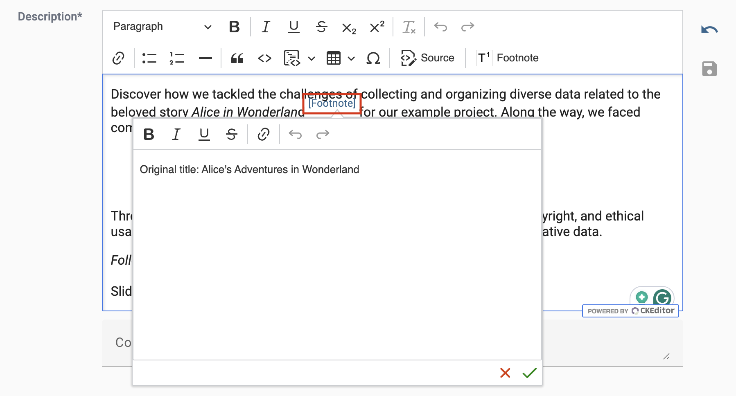Expand the table insertion dropdown arrow

pyautogui.click(x=352, y=59)
